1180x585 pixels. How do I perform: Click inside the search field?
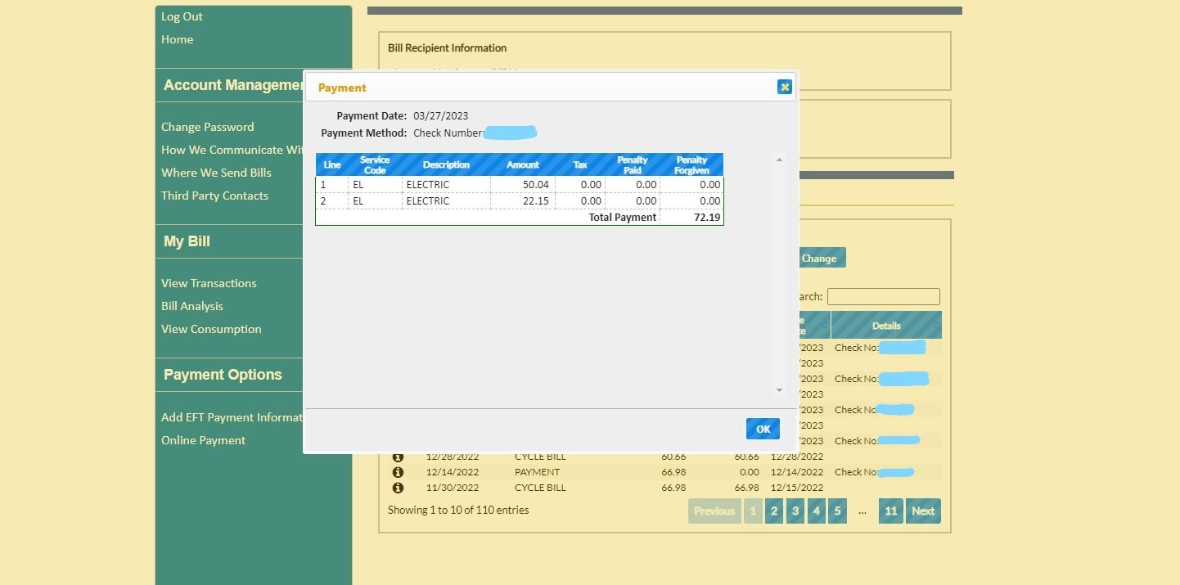point(884,295)
